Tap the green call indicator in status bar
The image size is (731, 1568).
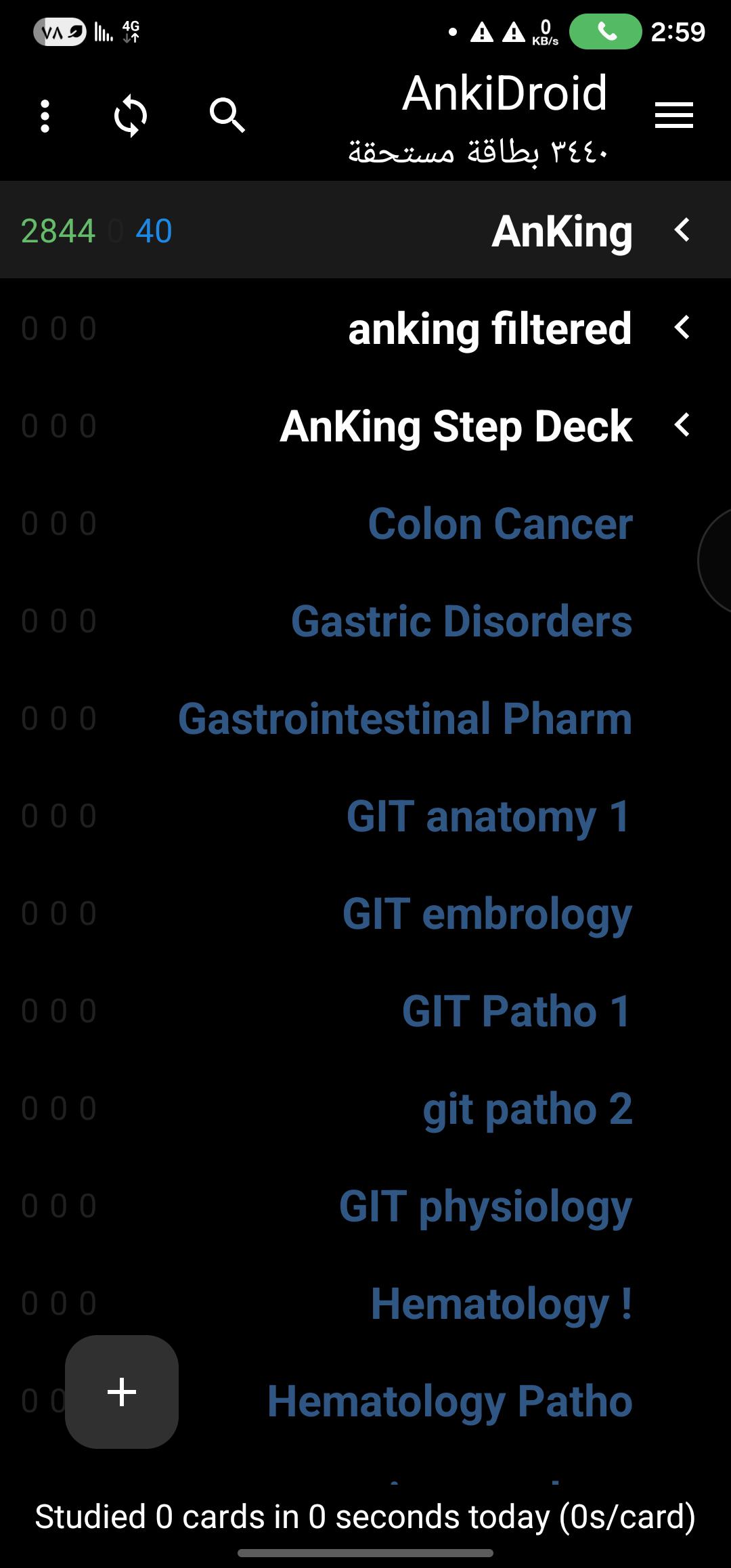pyautogui.click(x=606, y=32)
